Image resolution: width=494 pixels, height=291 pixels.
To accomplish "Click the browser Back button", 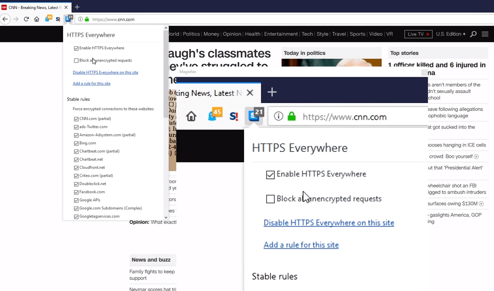I will coord(5,20).
